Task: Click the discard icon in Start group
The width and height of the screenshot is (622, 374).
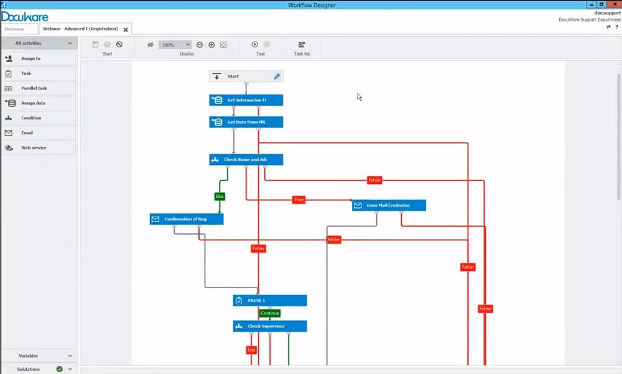Action: [x=119, y=44]
